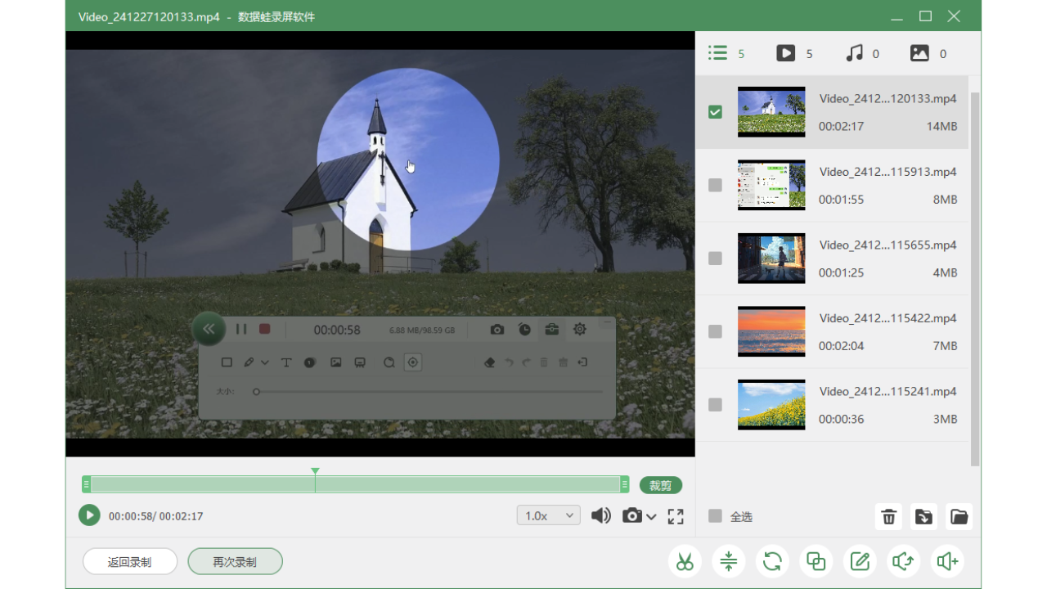This screenshot has width=1047, height=589.
Task: Click the convert format icon with circular arrows
Action: (772, 561)
